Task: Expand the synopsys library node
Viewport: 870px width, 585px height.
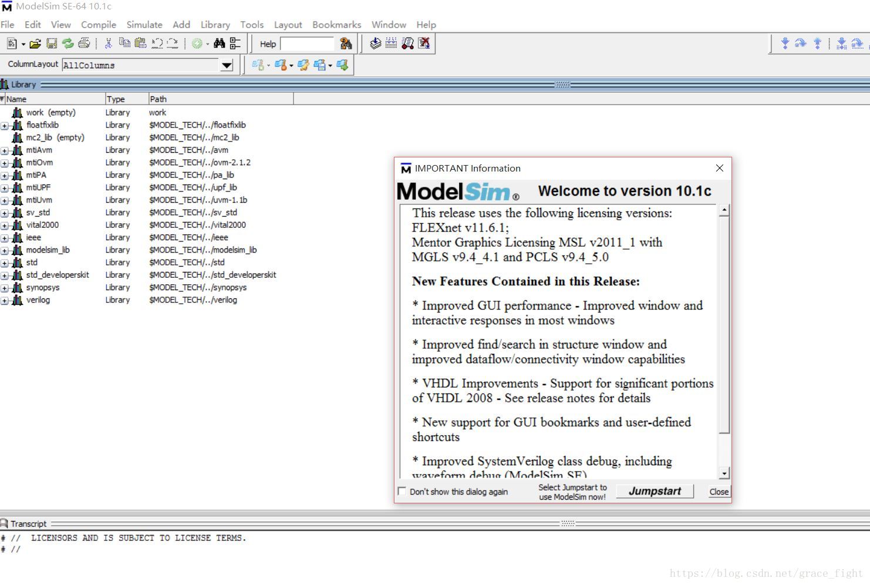Action: (x=4, y=288)
